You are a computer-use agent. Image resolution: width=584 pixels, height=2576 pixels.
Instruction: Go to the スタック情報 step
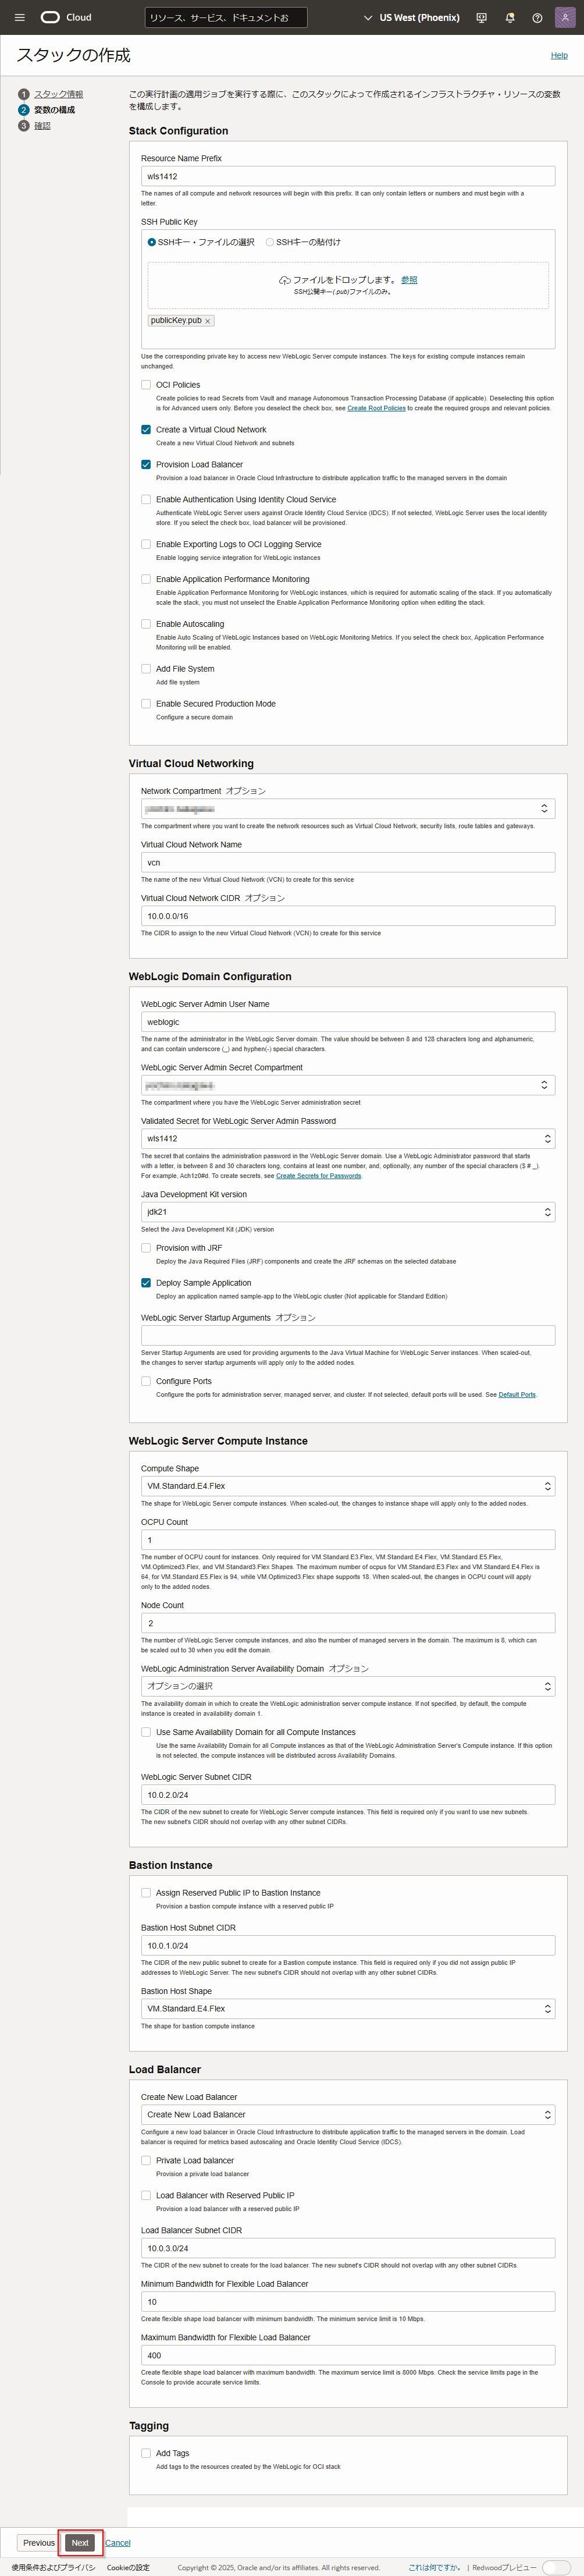[58, 94]
